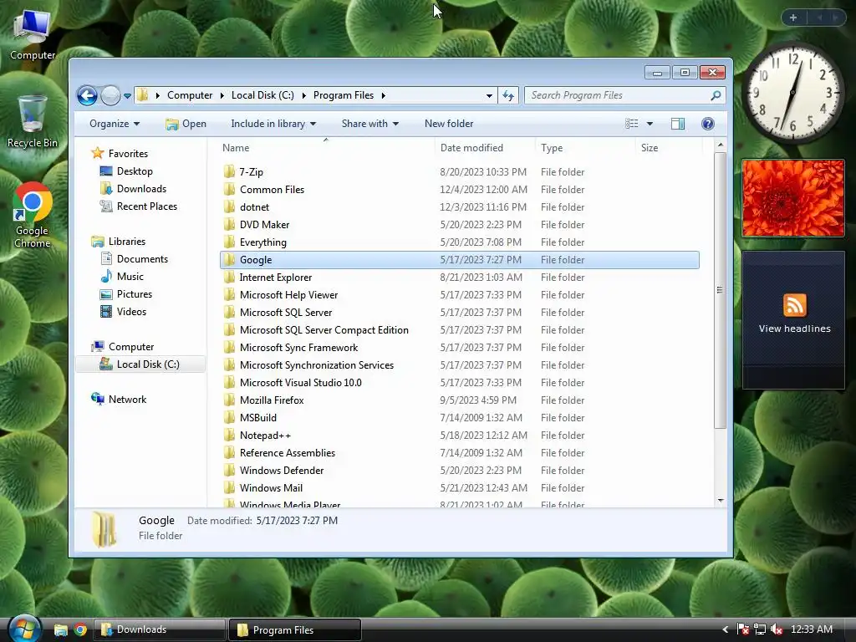Select Network in navigation pane
This screenshot has height=642, width=856.
click(127, 399)
